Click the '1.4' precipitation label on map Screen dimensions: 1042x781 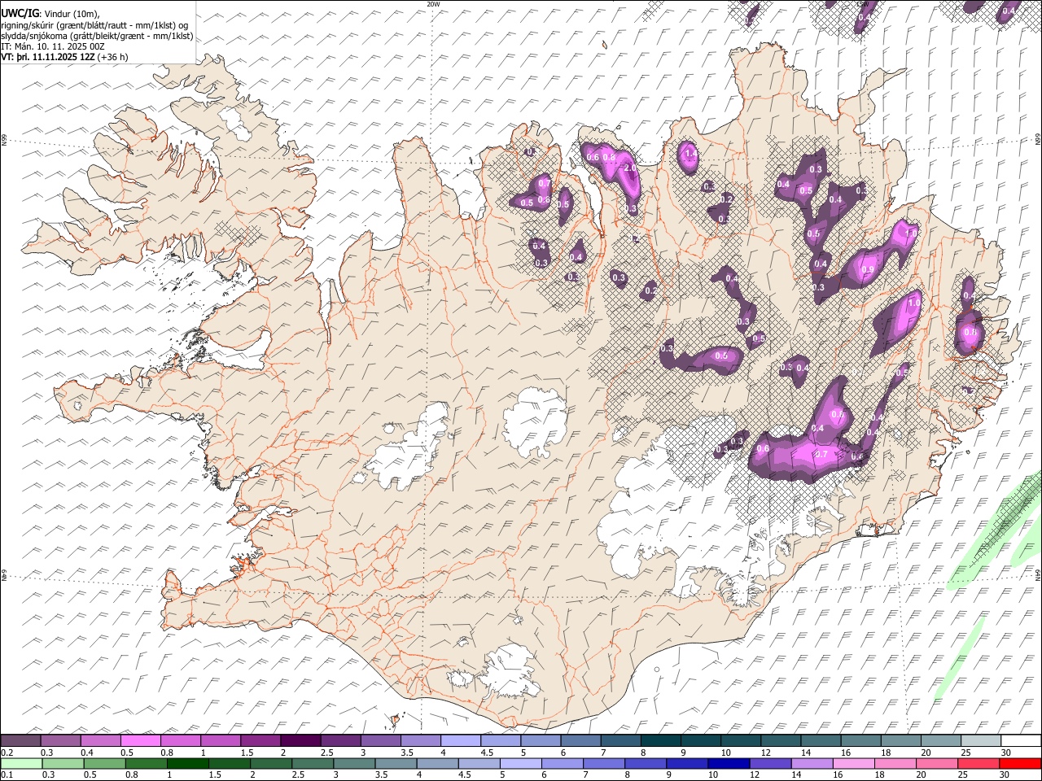point(690,153)
